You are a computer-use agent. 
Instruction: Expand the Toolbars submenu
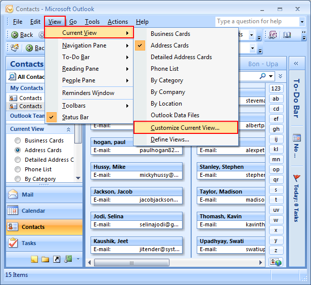coord(89,106)
